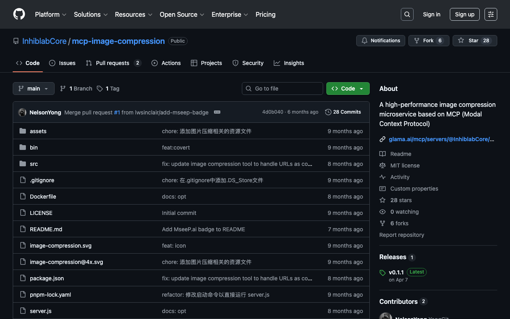Expand the Platform menu
510x319 pixels.
[x=50, y=14]
